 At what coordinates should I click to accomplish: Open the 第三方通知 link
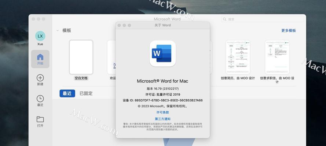162,119
